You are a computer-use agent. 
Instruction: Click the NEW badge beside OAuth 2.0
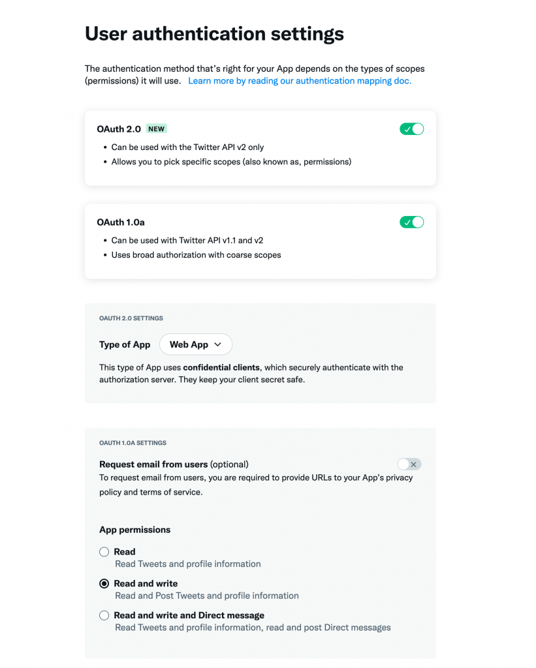[x=156, y=129]
